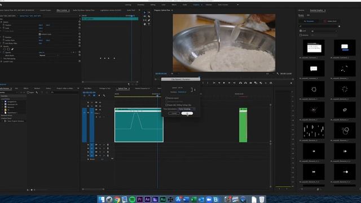Click the Extract button in the Program monitor
The image size is (361, 203).
[246, 83]
